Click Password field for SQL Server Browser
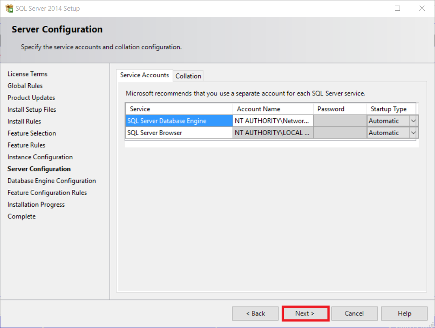 (x=340, y=133)
